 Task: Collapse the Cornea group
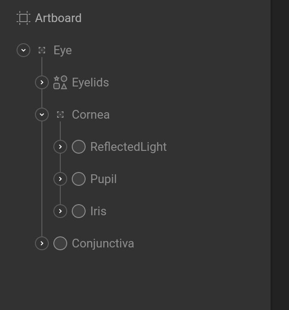[42, 115]
